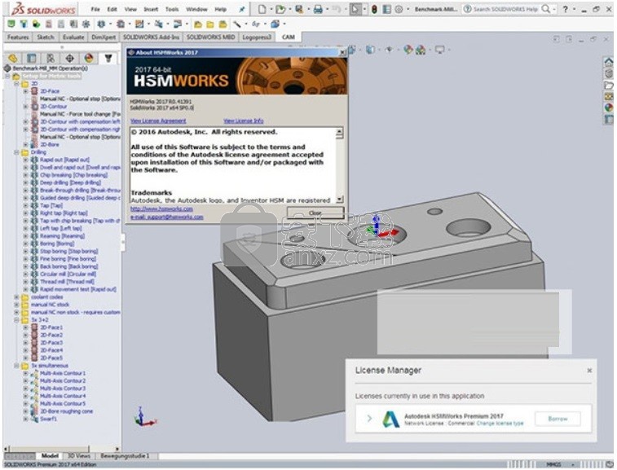617x470 pixels.
Task: Switch to the 3D Views bottom tab
Action: (x=79, y=456)
